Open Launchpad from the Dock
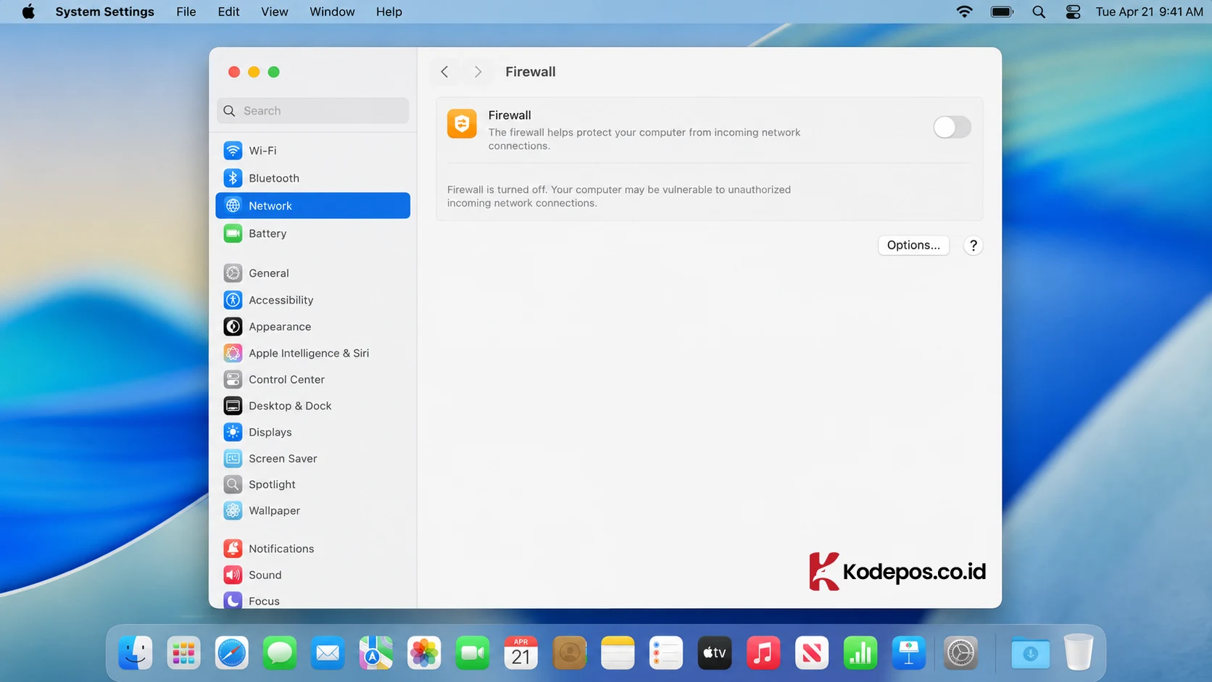This screenshot has height=682, width=1212. coord(183,653)
